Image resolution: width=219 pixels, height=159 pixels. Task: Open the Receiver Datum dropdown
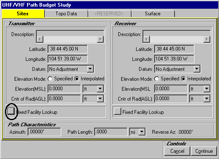197,69
